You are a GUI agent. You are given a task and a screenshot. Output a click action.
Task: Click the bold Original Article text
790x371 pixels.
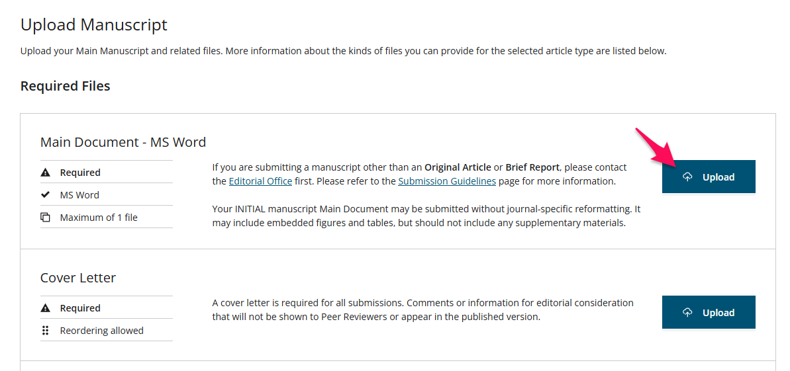tap(458, 167)
